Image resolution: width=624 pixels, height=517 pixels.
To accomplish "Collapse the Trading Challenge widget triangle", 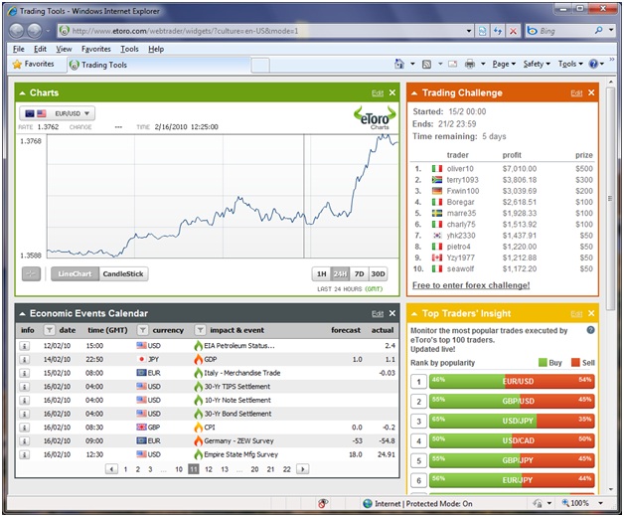I will pos(414,93).
